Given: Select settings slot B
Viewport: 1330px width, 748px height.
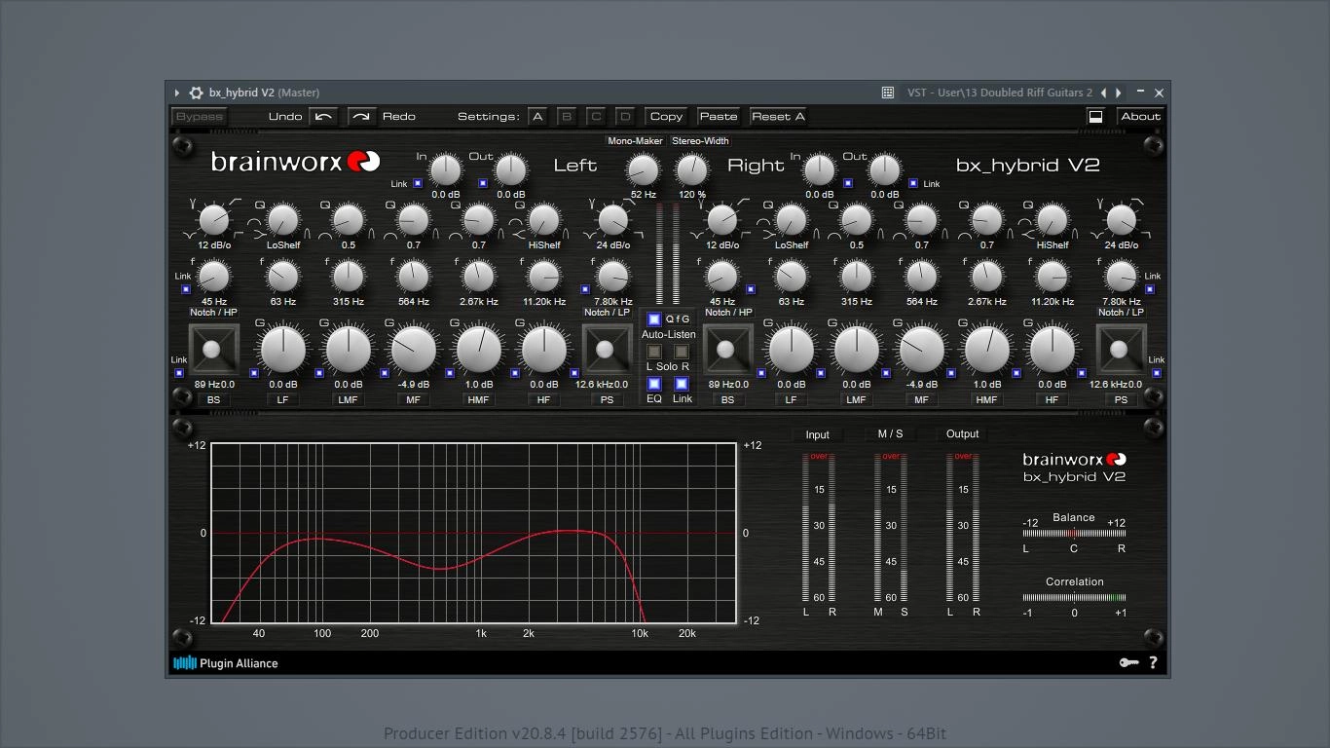Looking at the screenshot, I should (x=567, y=117).
